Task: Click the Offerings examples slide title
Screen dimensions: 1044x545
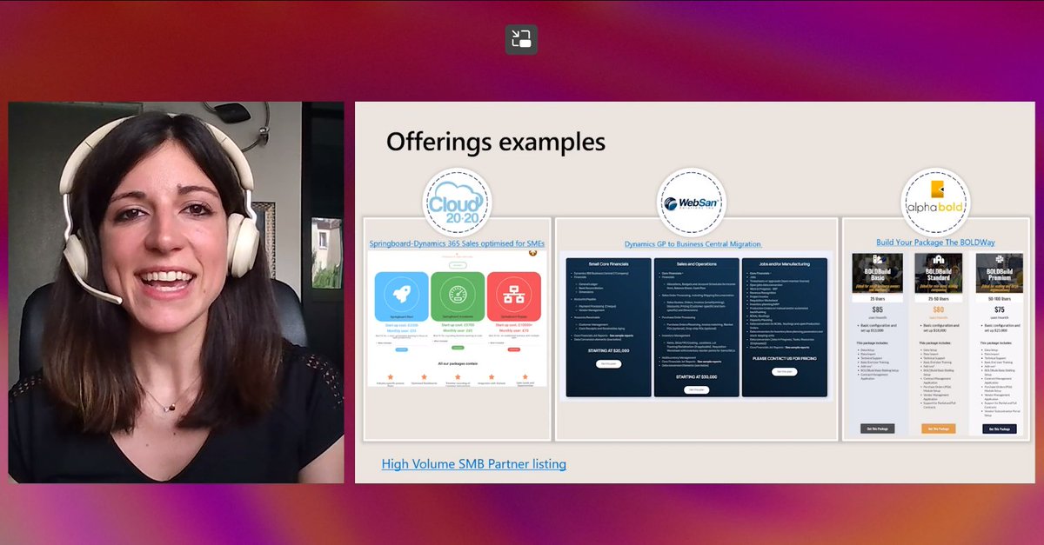Action: click(x=496, y=141)
